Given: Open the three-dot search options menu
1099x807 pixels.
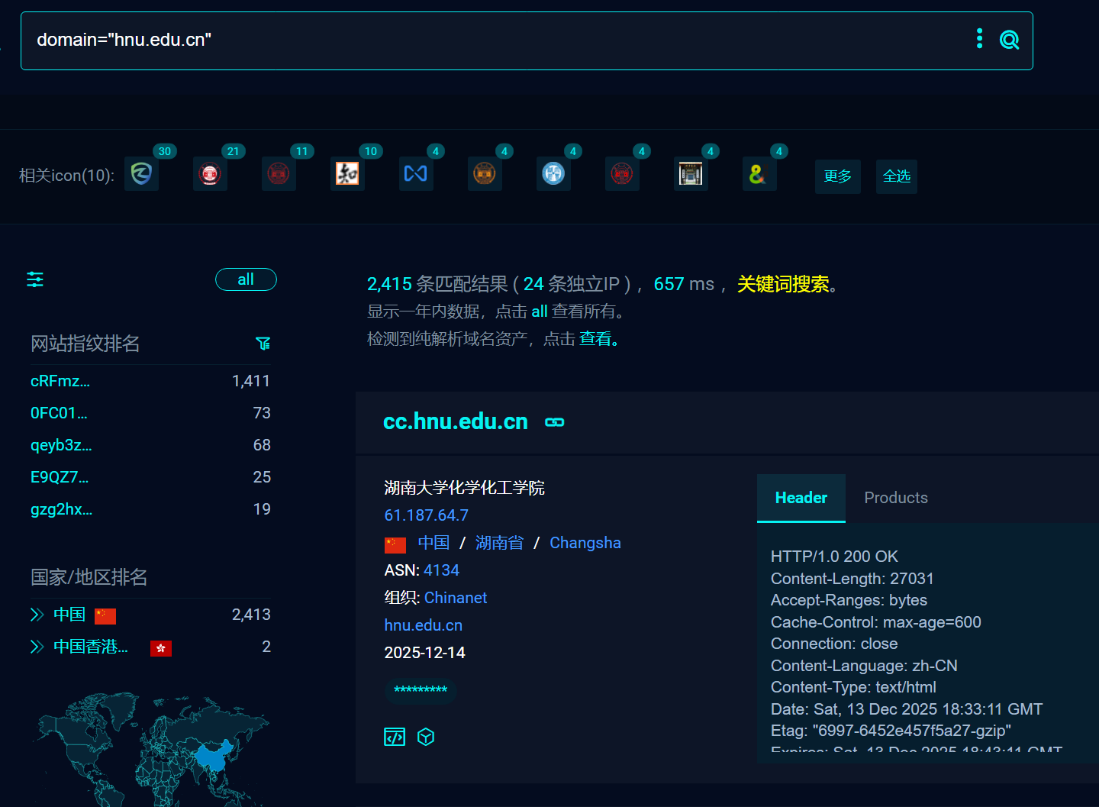Looking at the screenshot, I should [979, 39].
